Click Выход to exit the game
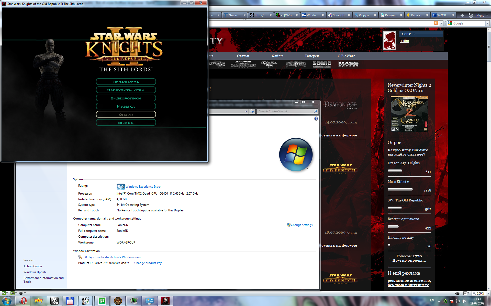491x306 pixels. (126, 123)
